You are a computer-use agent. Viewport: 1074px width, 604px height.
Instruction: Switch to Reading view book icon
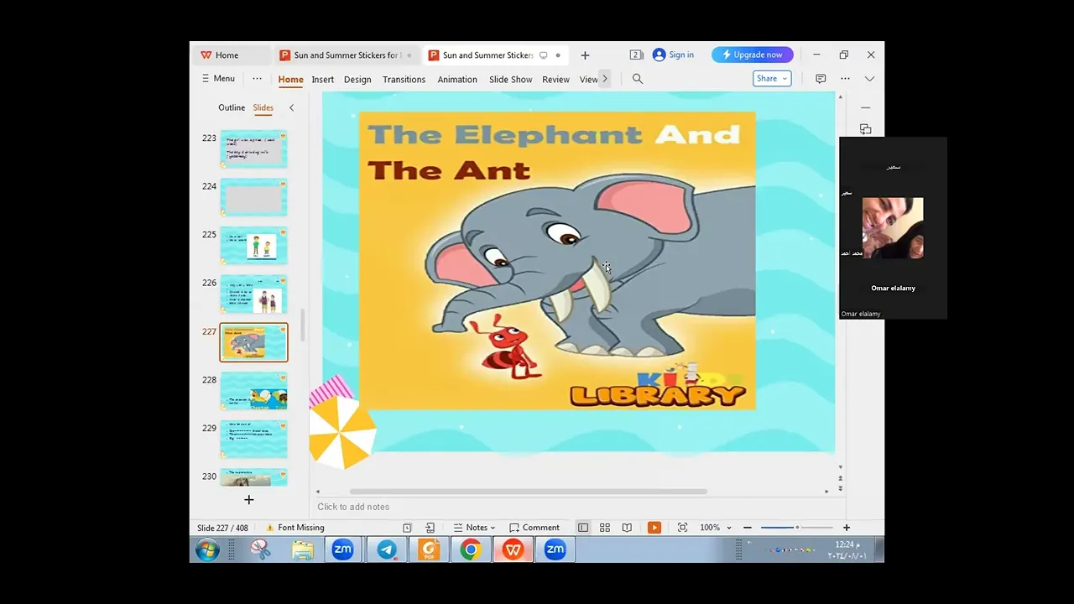coord(627,528)
